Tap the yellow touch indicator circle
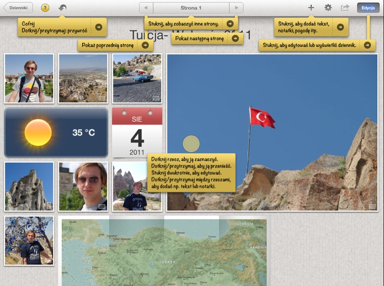 [x=191, y=144]
